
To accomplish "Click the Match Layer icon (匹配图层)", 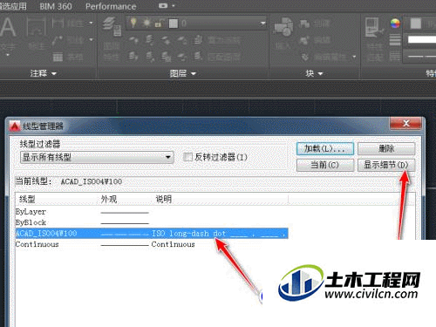I will (198, 56).
